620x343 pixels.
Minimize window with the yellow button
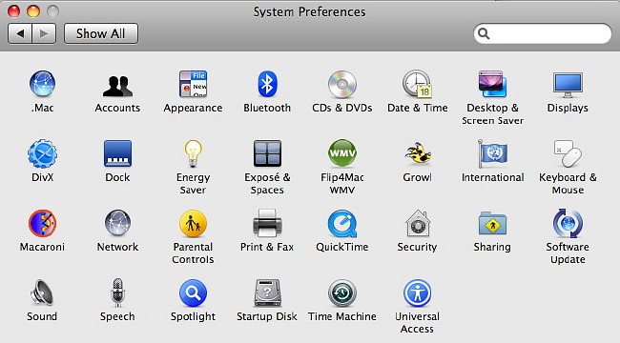[33, 11]
